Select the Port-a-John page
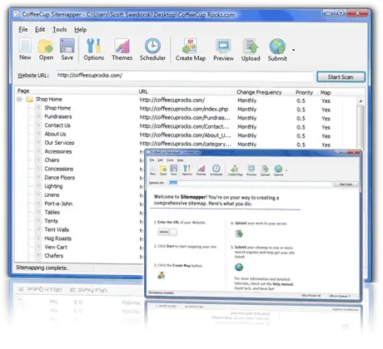The image size is (383, 349). (x=58, y=204)
